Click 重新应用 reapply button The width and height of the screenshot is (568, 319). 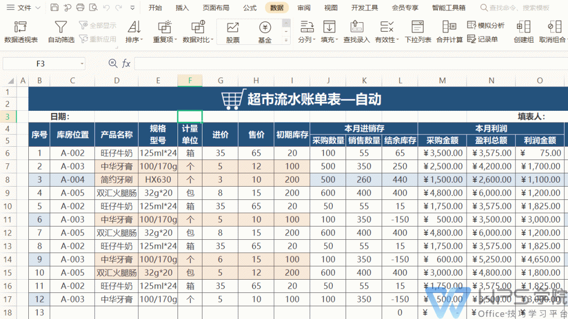[98, 39]
